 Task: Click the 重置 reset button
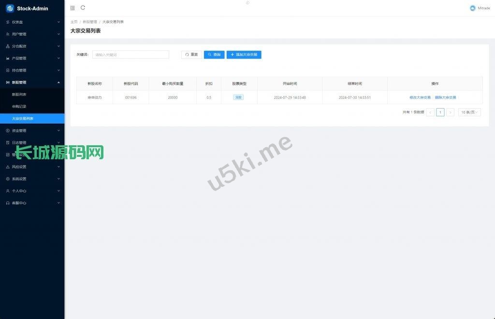click(191, 55)
